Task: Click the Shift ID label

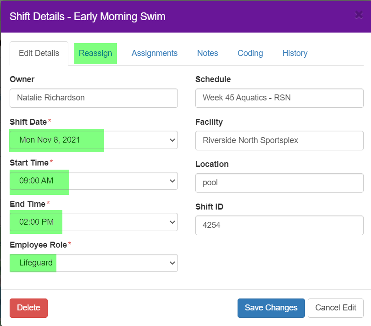Action: pos(209,207)
